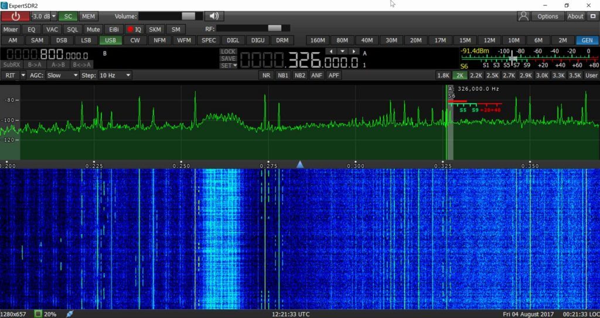Image resolution: width=600 pixels, height=318 pixels.
Task: Click the Volume slider handle
Action: pos(188,16)
